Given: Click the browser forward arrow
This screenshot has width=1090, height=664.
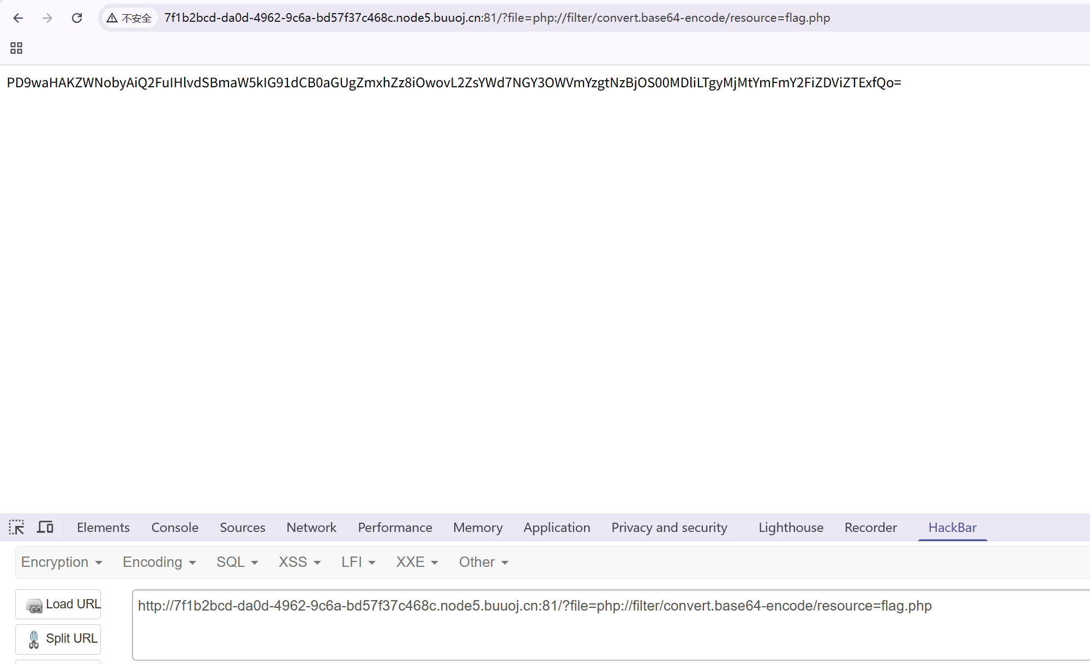Looking at the screenshot, I should 47,18.
